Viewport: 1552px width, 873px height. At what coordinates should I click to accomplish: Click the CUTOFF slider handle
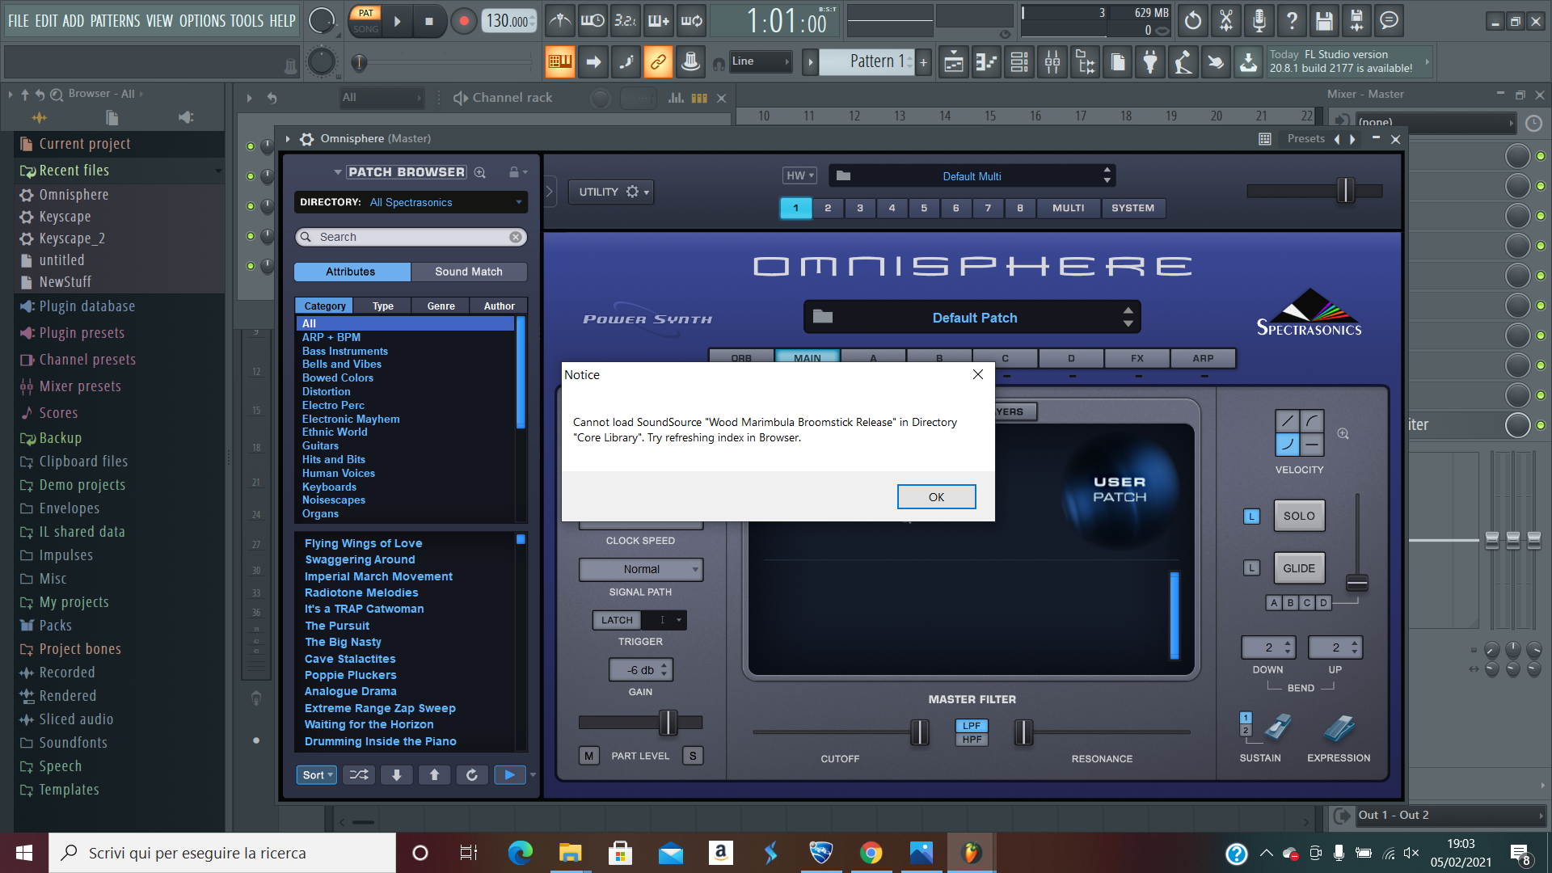coord(920,732)
